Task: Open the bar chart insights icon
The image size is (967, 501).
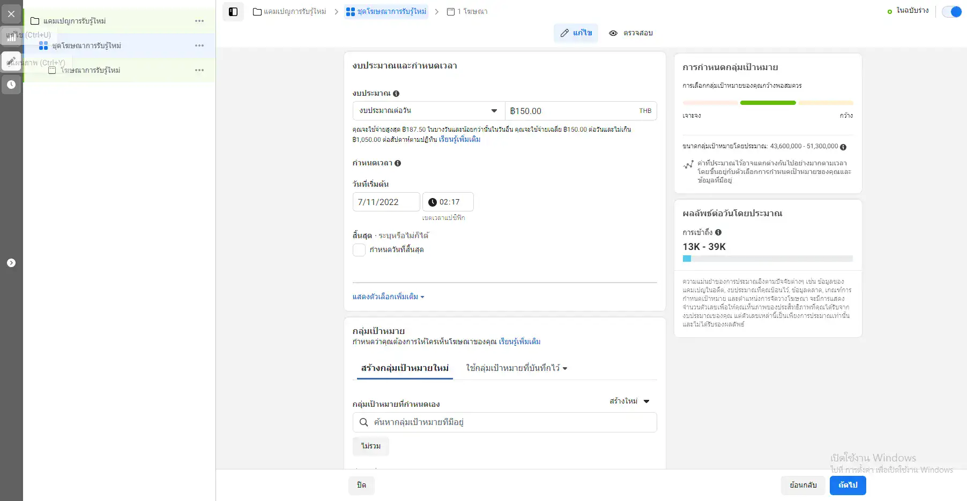Action: (11, 37)
